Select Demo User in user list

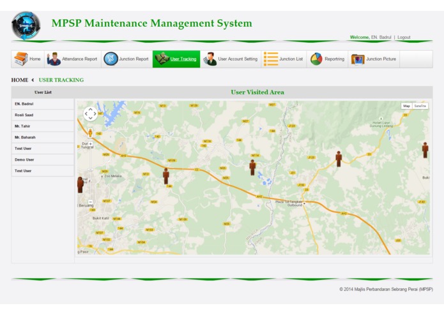(43, 159)
